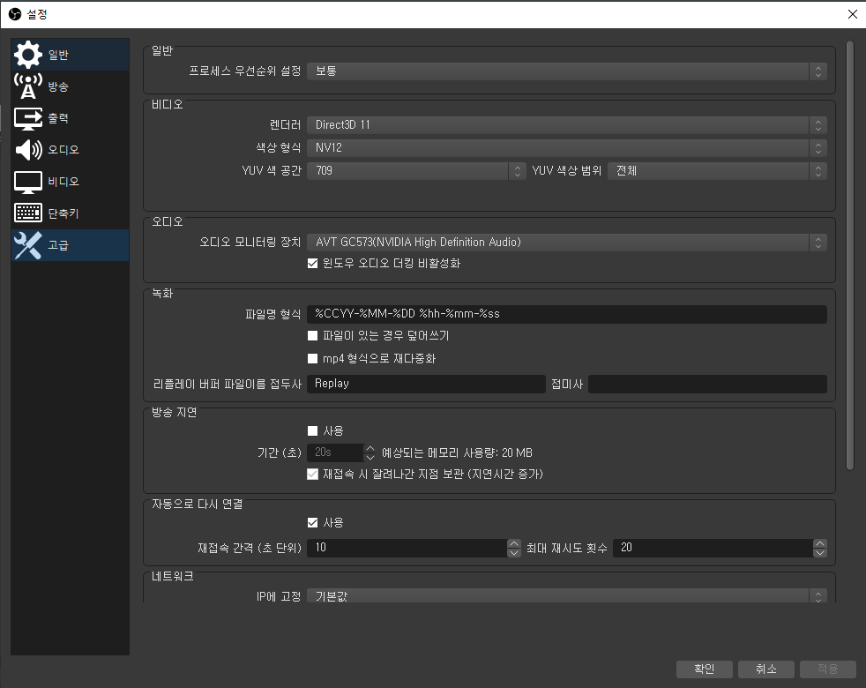Increase 최대 재시도 횟수 with up arrow
This screenshot has width=866, height=688.
(x=820, y=543)
